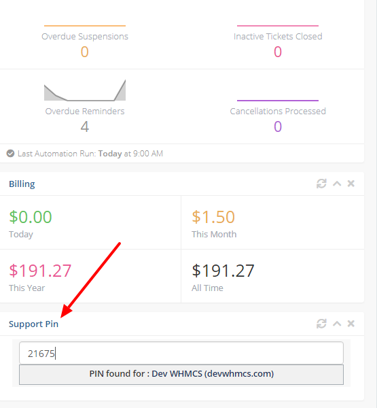Select the $0.00 Today billing amount
The image size is (377, 408).
[31, 217]
